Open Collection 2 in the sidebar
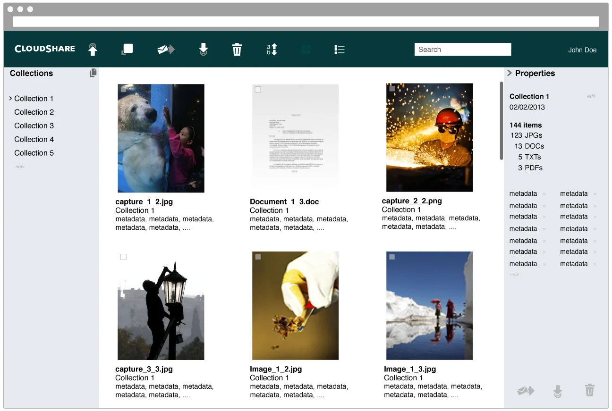 (x=34, y=112)
